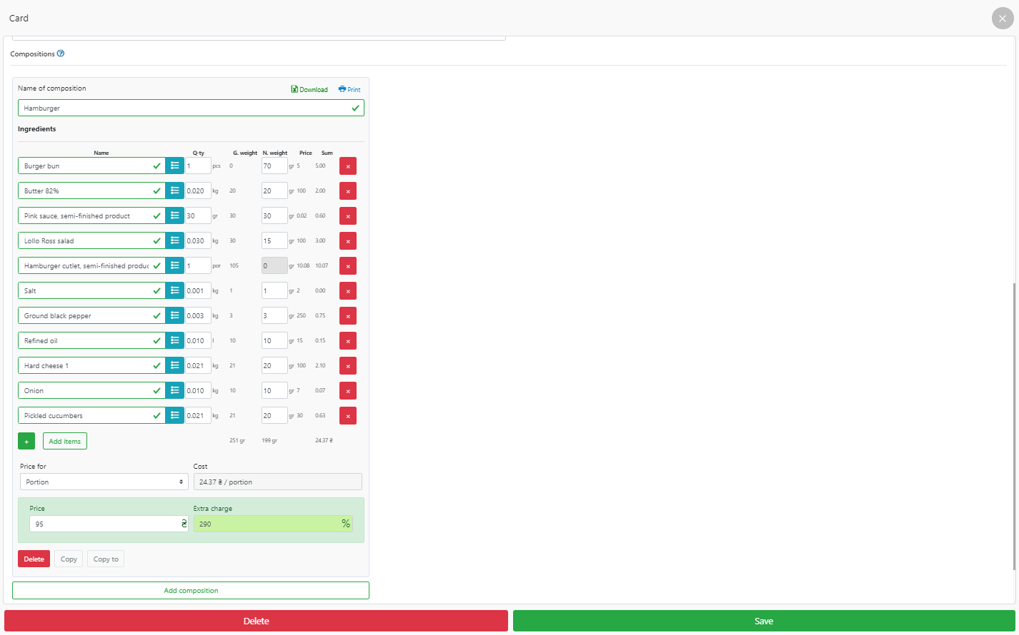The height and width of the screenshot is (635, 1019).
Task: Remove the Hard cheese 1 row
Action: (348, 366)
